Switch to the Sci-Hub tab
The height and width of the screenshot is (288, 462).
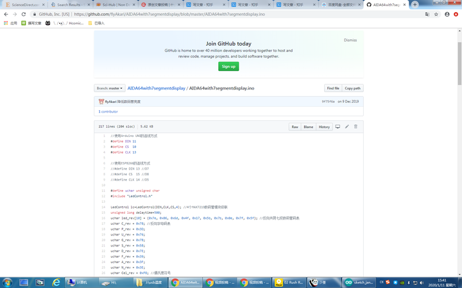[x=114, y=4]
